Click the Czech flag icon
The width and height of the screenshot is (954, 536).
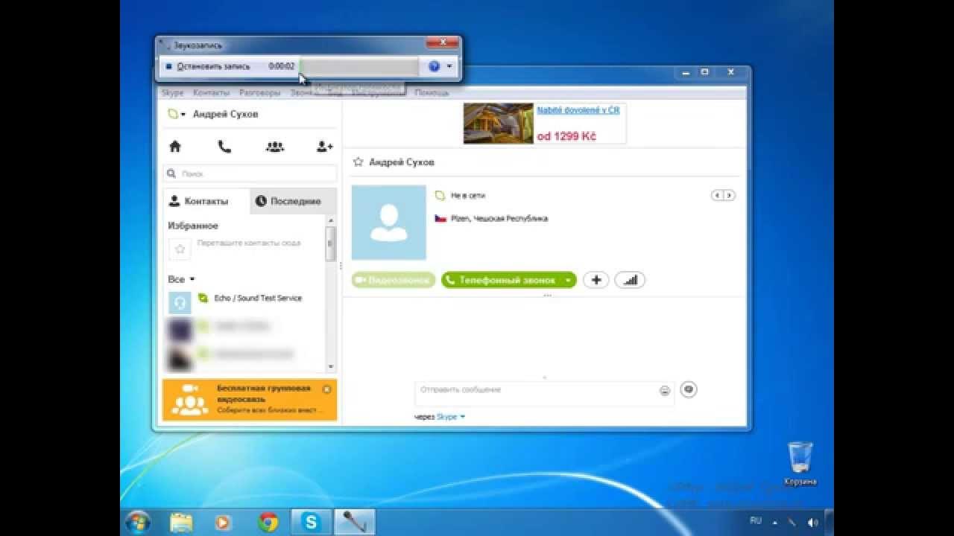(x=440, y=218)
